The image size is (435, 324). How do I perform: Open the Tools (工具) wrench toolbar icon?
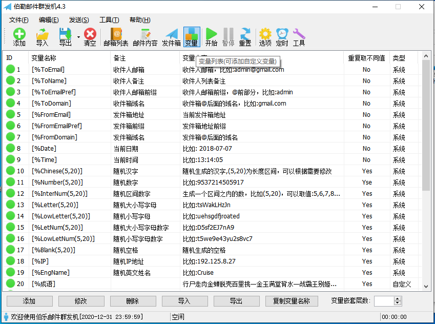click(299, 37)
